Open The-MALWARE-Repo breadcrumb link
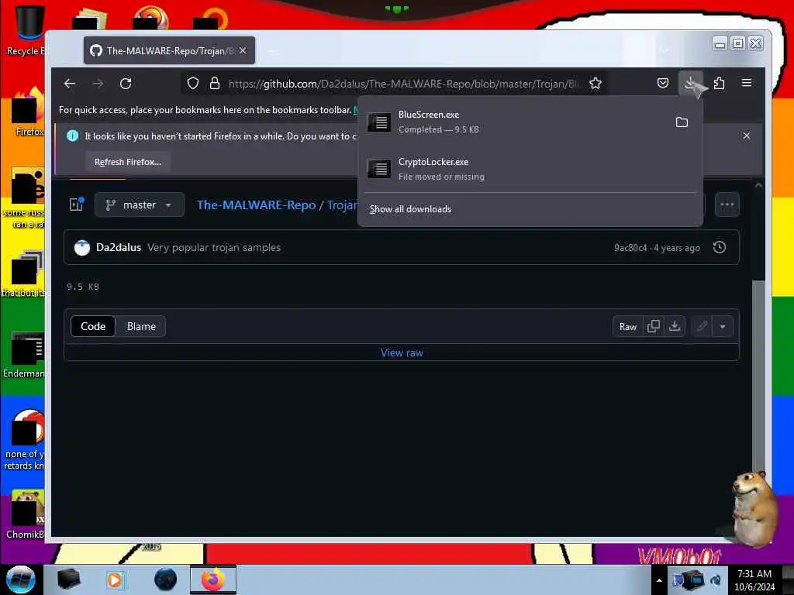794x595 pixels. [256, 205]
